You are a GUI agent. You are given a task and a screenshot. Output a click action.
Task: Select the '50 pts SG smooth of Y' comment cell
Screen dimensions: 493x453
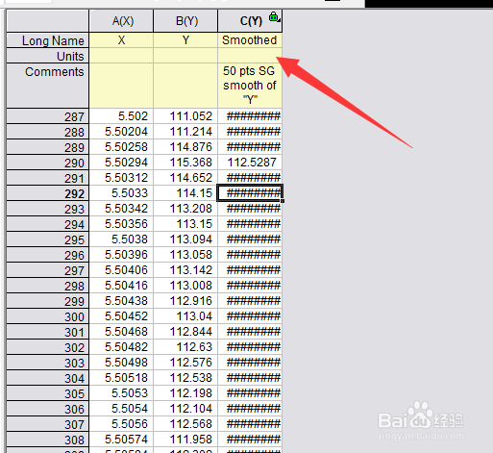[x=250, y=86]
